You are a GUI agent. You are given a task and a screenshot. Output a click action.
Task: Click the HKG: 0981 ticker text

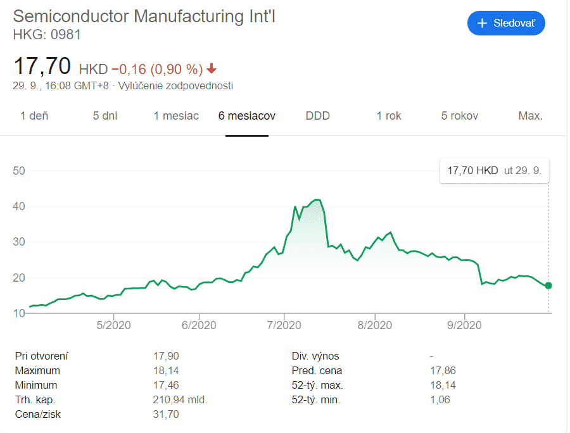(47, 34)
